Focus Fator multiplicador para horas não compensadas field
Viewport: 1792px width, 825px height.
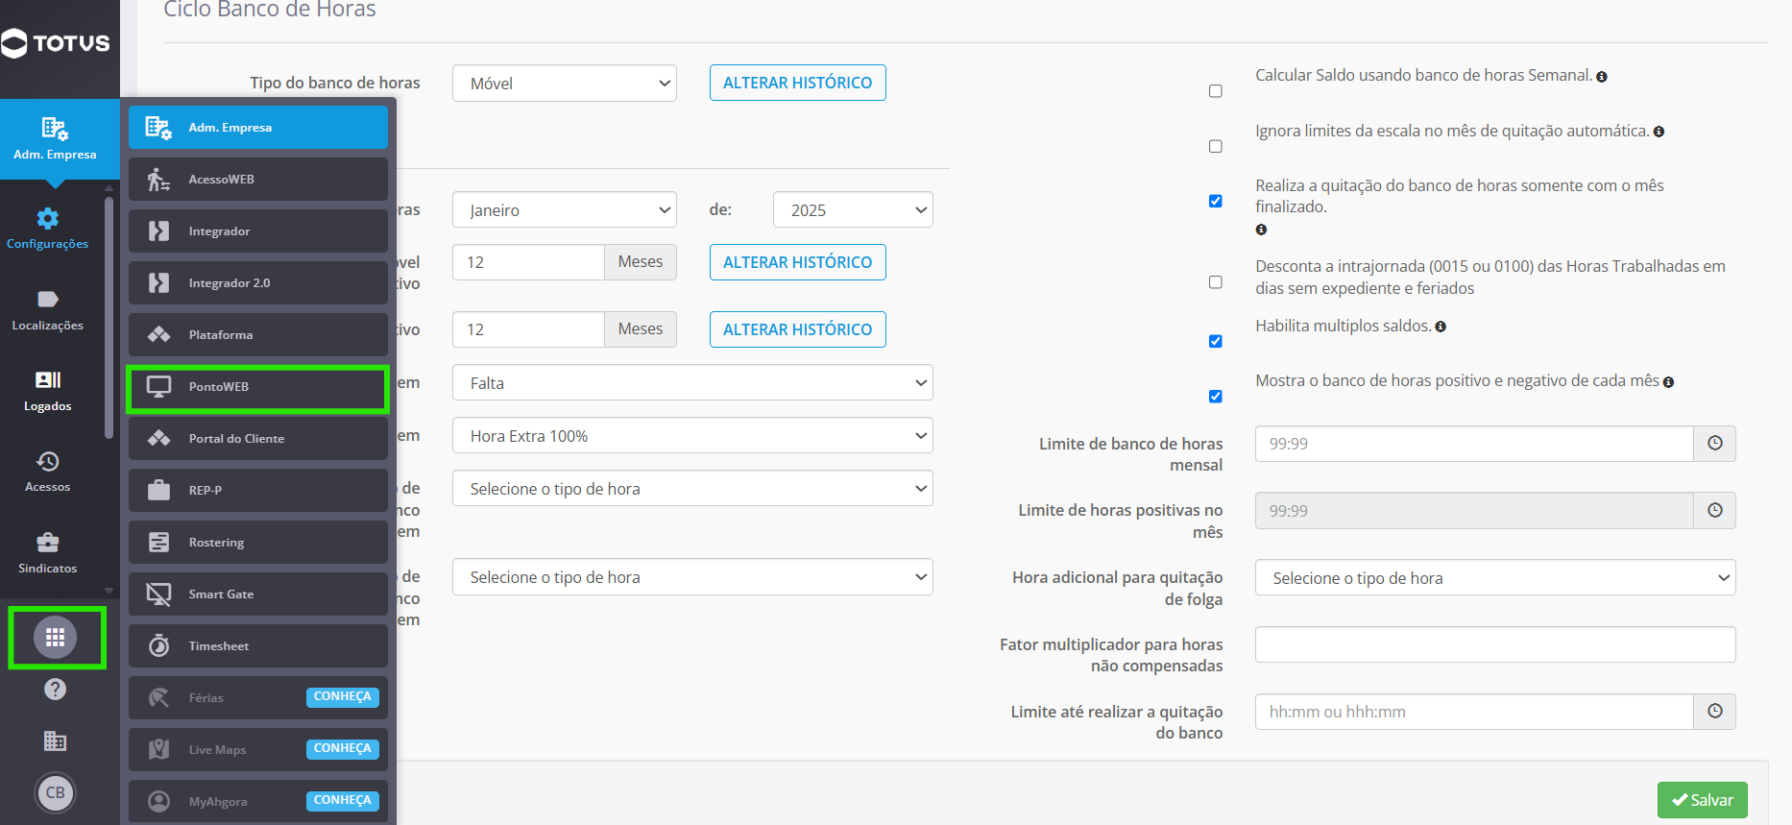pos(1495,644)
